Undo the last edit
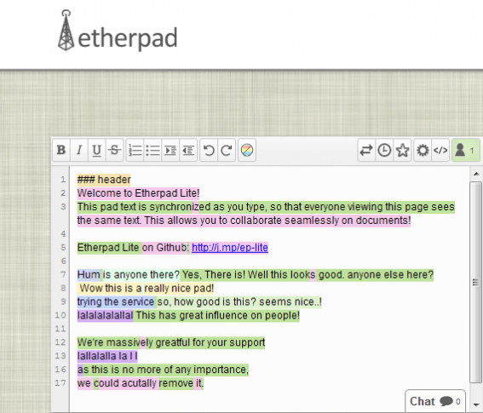Viewport: 483px width, 413px height. coord(209,150)
